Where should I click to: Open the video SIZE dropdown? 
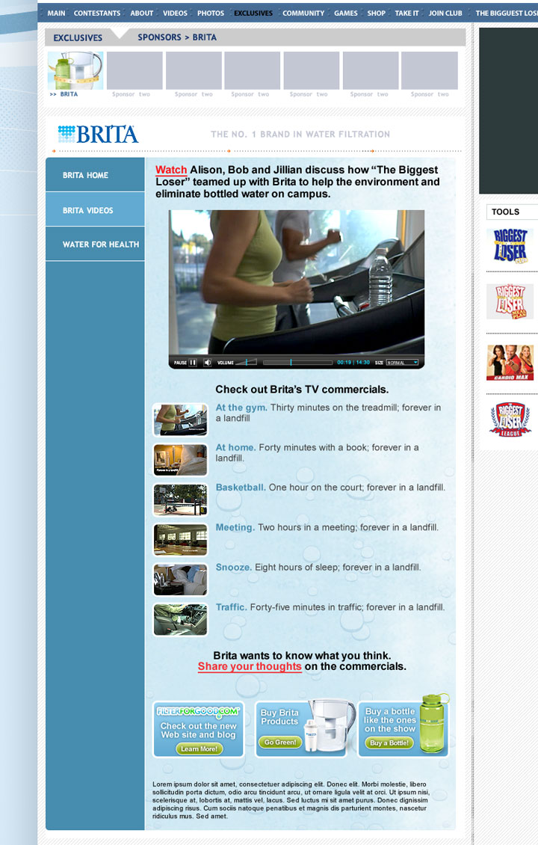pyautogui.click(x=402, y=363)
